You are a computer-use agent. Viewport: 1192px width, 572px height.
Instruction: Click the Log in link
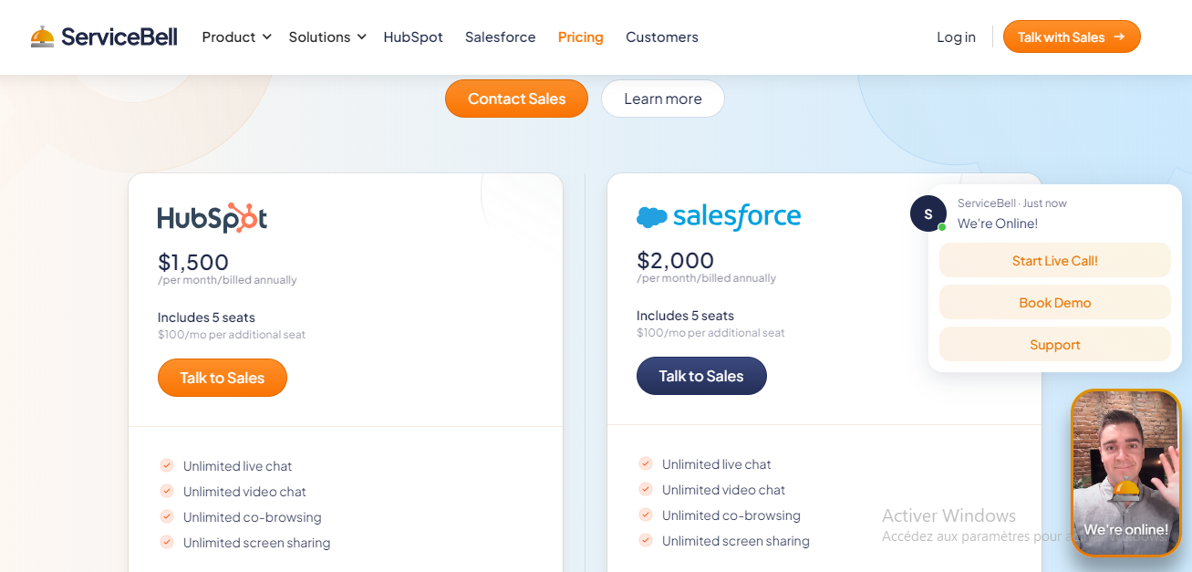[x=956, y=36]
